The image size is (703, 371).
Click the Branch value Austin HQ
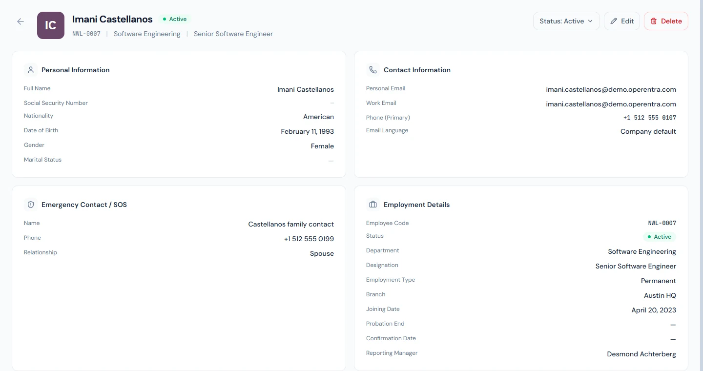(x=660, y=295)
